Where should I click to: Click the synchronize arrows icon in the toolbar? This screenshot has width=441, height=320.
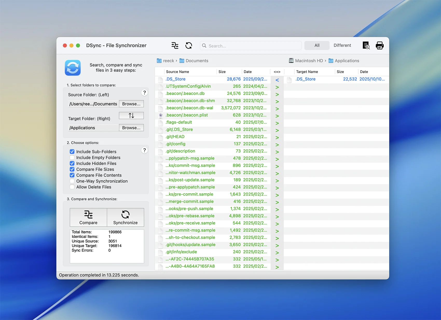(x=189, y=46)
